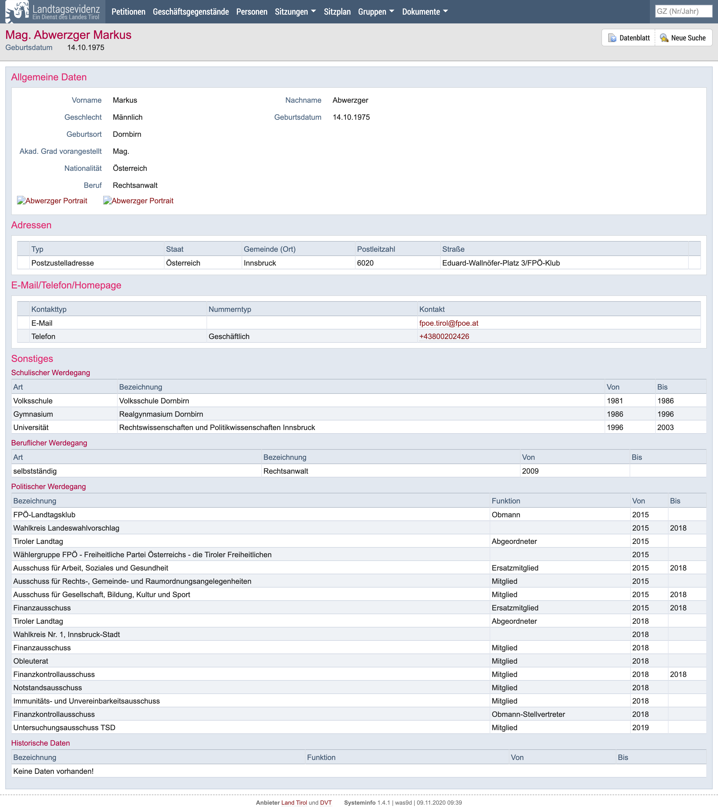Click the Systeminfo version text in footer
Screen dimensions: 718x810
403,803
